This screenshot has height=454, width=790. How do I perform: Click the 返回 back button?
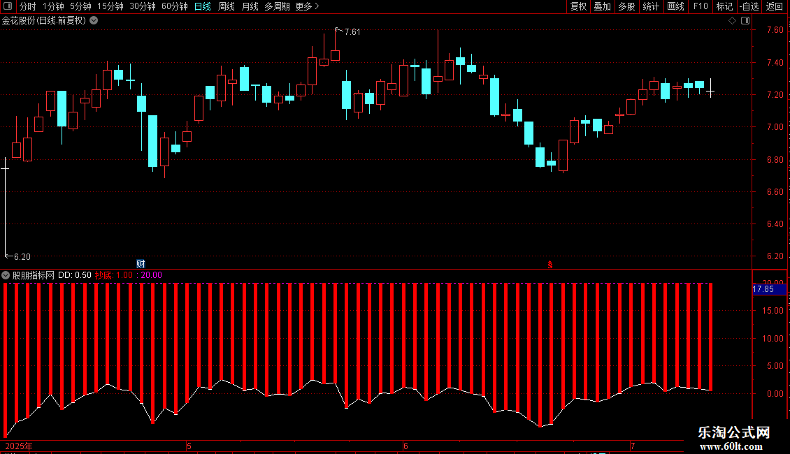[775, 6]
